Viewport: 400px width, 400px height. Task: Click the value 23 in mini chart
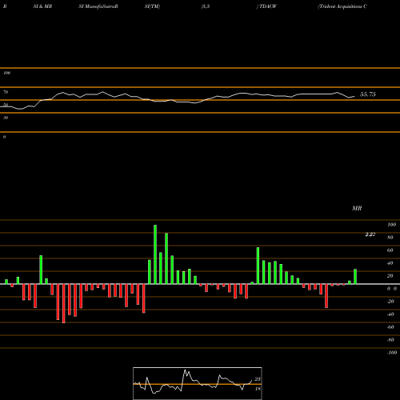258,379
